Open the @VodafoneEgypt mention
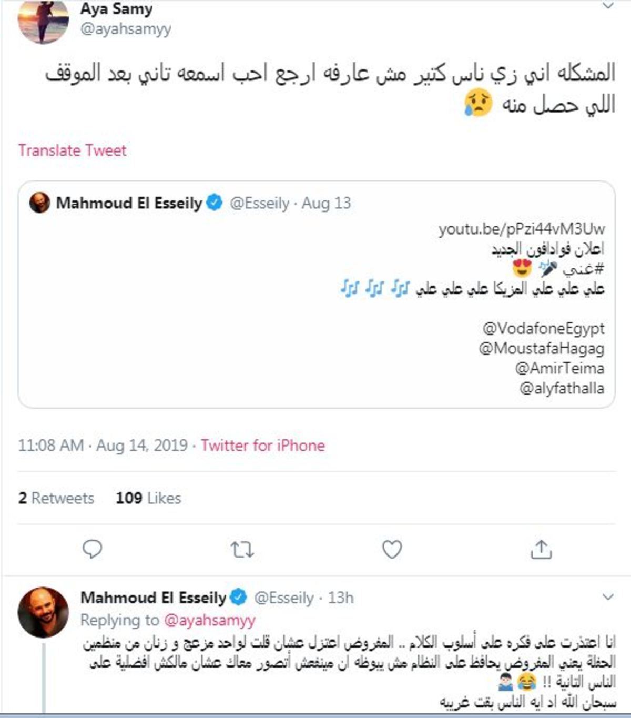The image size is (631, 718). (544, 328)
